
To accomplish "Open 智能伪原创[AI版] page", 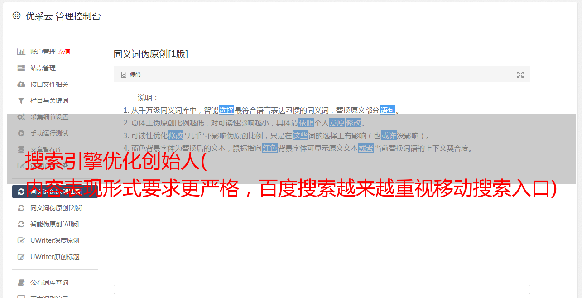I will 55,224.
